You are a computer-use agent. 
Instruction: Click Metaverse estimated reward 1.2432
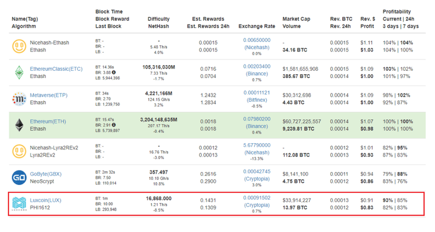click(208, 95)
